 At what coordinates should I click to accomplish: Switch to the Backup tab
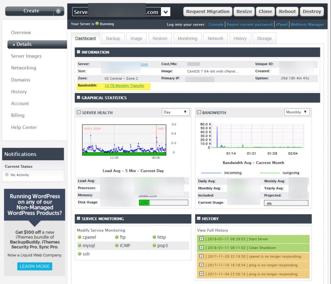pyautogui.click(x=113, y=38)
